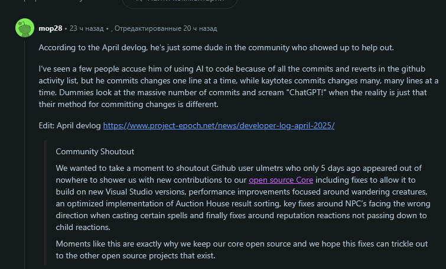Collapse mop28's comment via the thread line
The height and width of the screenshot is (269, 446).
(x=25, y=154)
